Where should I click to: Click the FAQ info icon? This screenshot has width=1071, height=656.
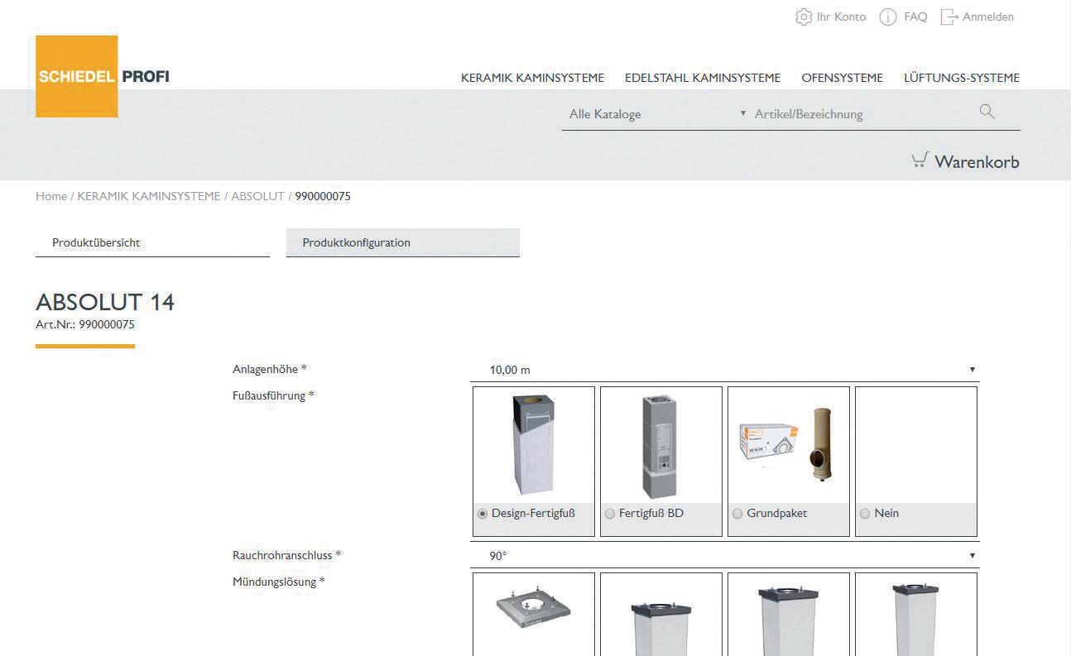[x=887, y=17]
